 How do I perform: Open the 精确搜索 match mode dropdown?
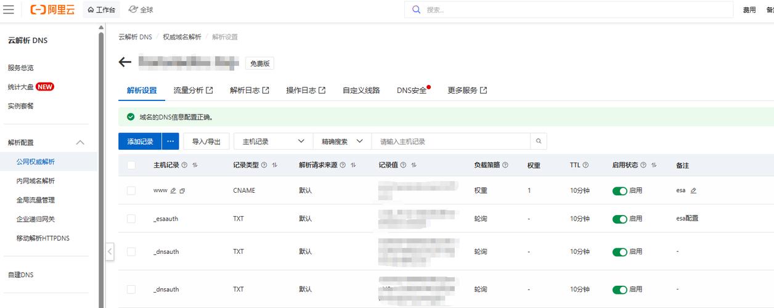point(342,141)
